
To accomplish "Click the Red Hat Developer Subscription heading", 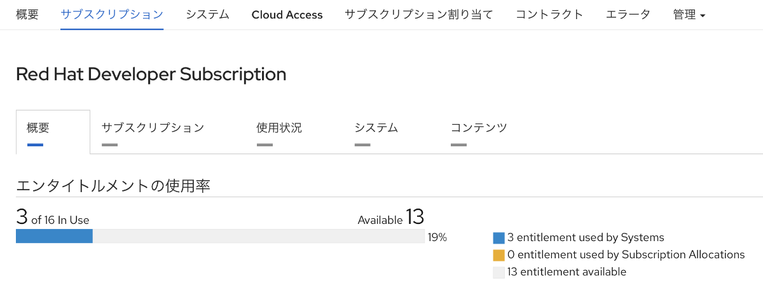I will [151, 74].
